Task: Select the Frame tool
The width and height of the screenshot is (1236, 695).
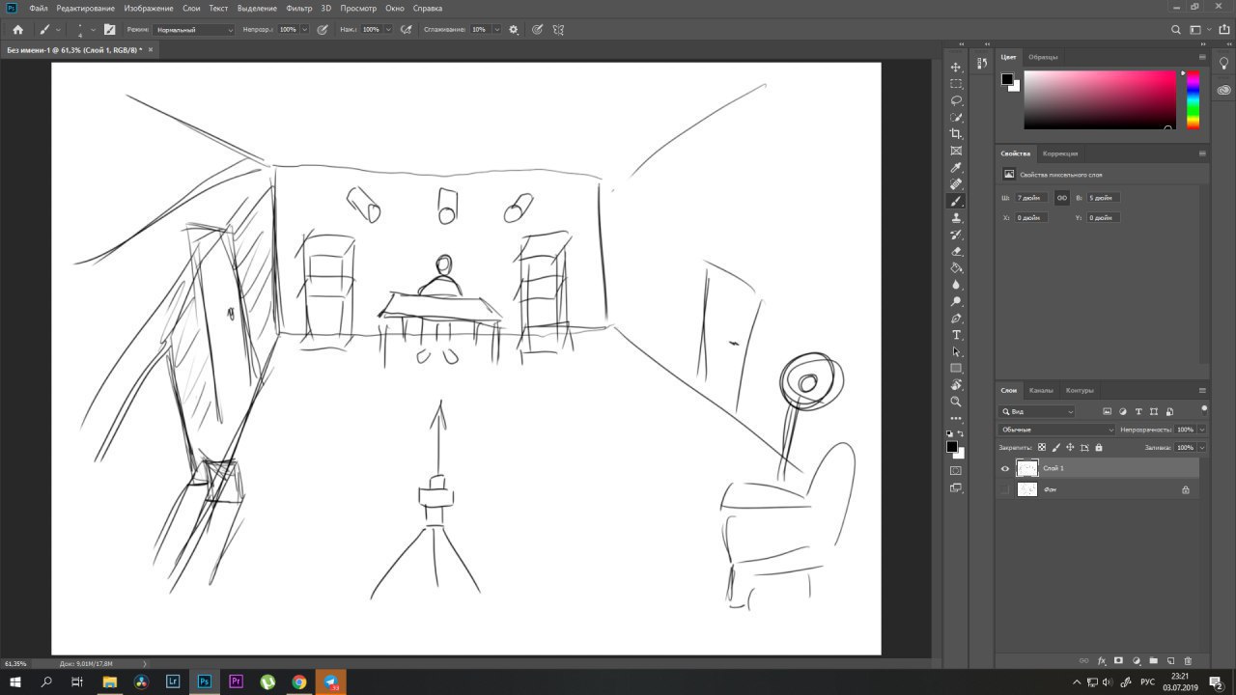Action: pos(956,151)
